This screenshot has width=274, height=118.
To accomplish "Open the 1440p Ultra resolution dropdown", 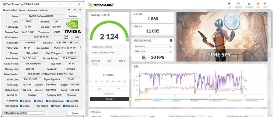I will (153, 51).
